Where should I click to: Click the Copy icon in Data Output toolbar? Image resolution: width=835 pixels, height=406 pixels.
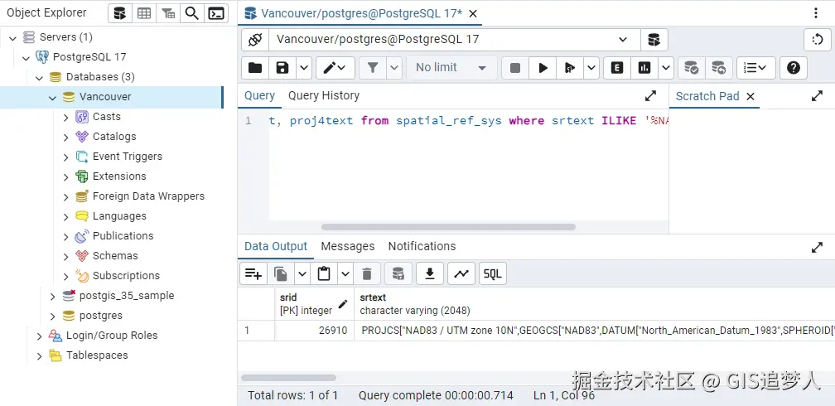click(281, 274)
